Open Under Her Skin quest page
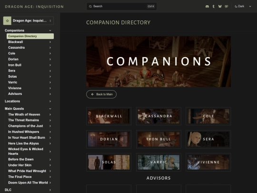The image size is (257, 193). pyautogui.click(x=30, y=165)
